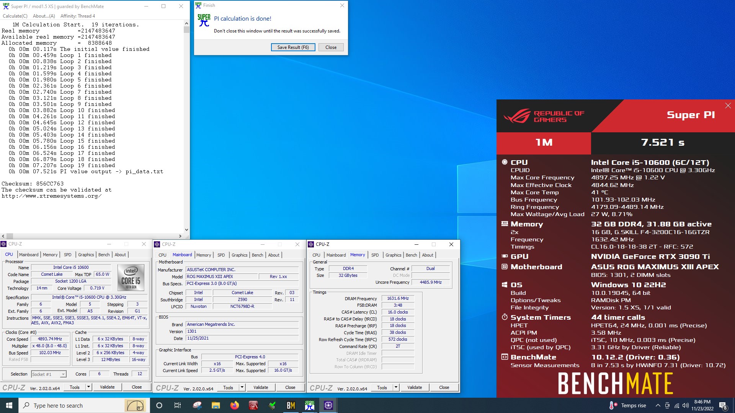Screen dimensions: 735x413
Task: Open About tab in left CPU-Z window
Action: click(x=120, y=255)
